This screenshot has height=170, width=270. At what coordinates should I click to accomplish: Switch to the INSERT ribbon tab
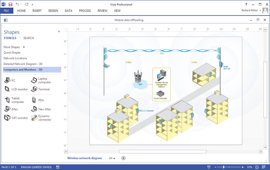click(x=37, y=11)
